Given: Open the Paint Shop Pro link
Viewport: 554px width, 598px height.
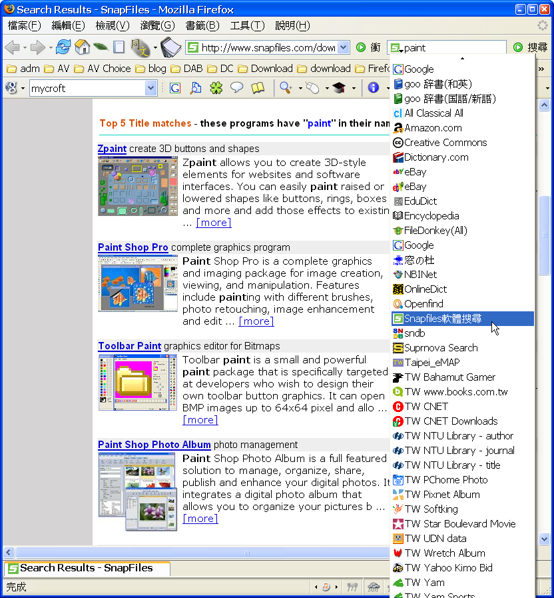Looking at the screenshot, I should pos(133,247).
